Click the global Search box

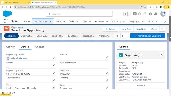click(x=79, y=14)
